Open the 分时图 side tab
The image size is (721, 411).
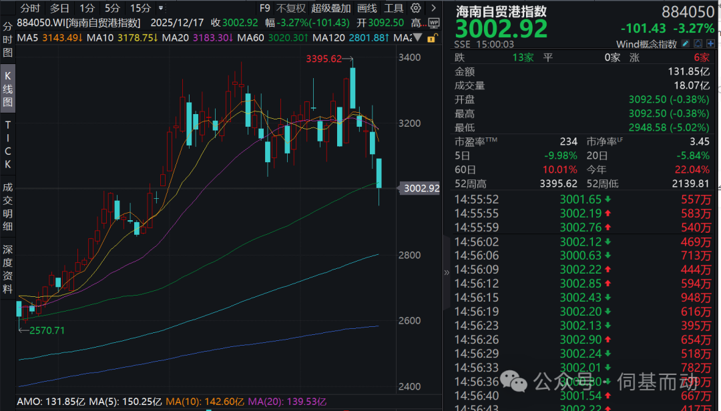(x=7, y=39)
